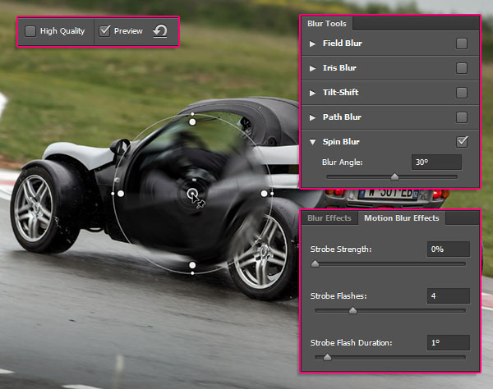Click the "Spin Blur" section title

(x=341, y=142)
